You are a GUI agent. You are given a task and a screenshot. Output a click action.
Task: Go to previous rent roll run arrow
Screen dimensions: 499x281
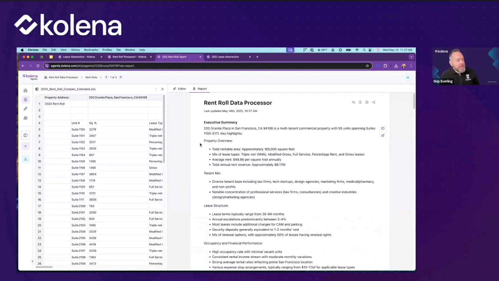[106, 77]
